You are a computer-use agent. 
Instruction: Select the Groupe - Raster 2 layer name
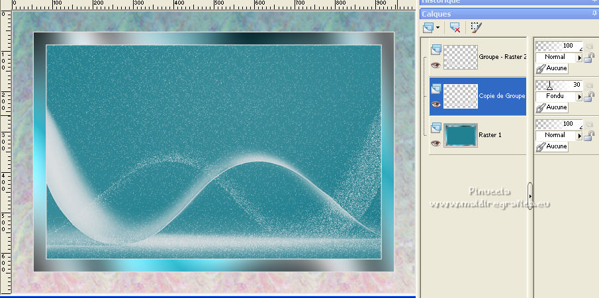502,57
